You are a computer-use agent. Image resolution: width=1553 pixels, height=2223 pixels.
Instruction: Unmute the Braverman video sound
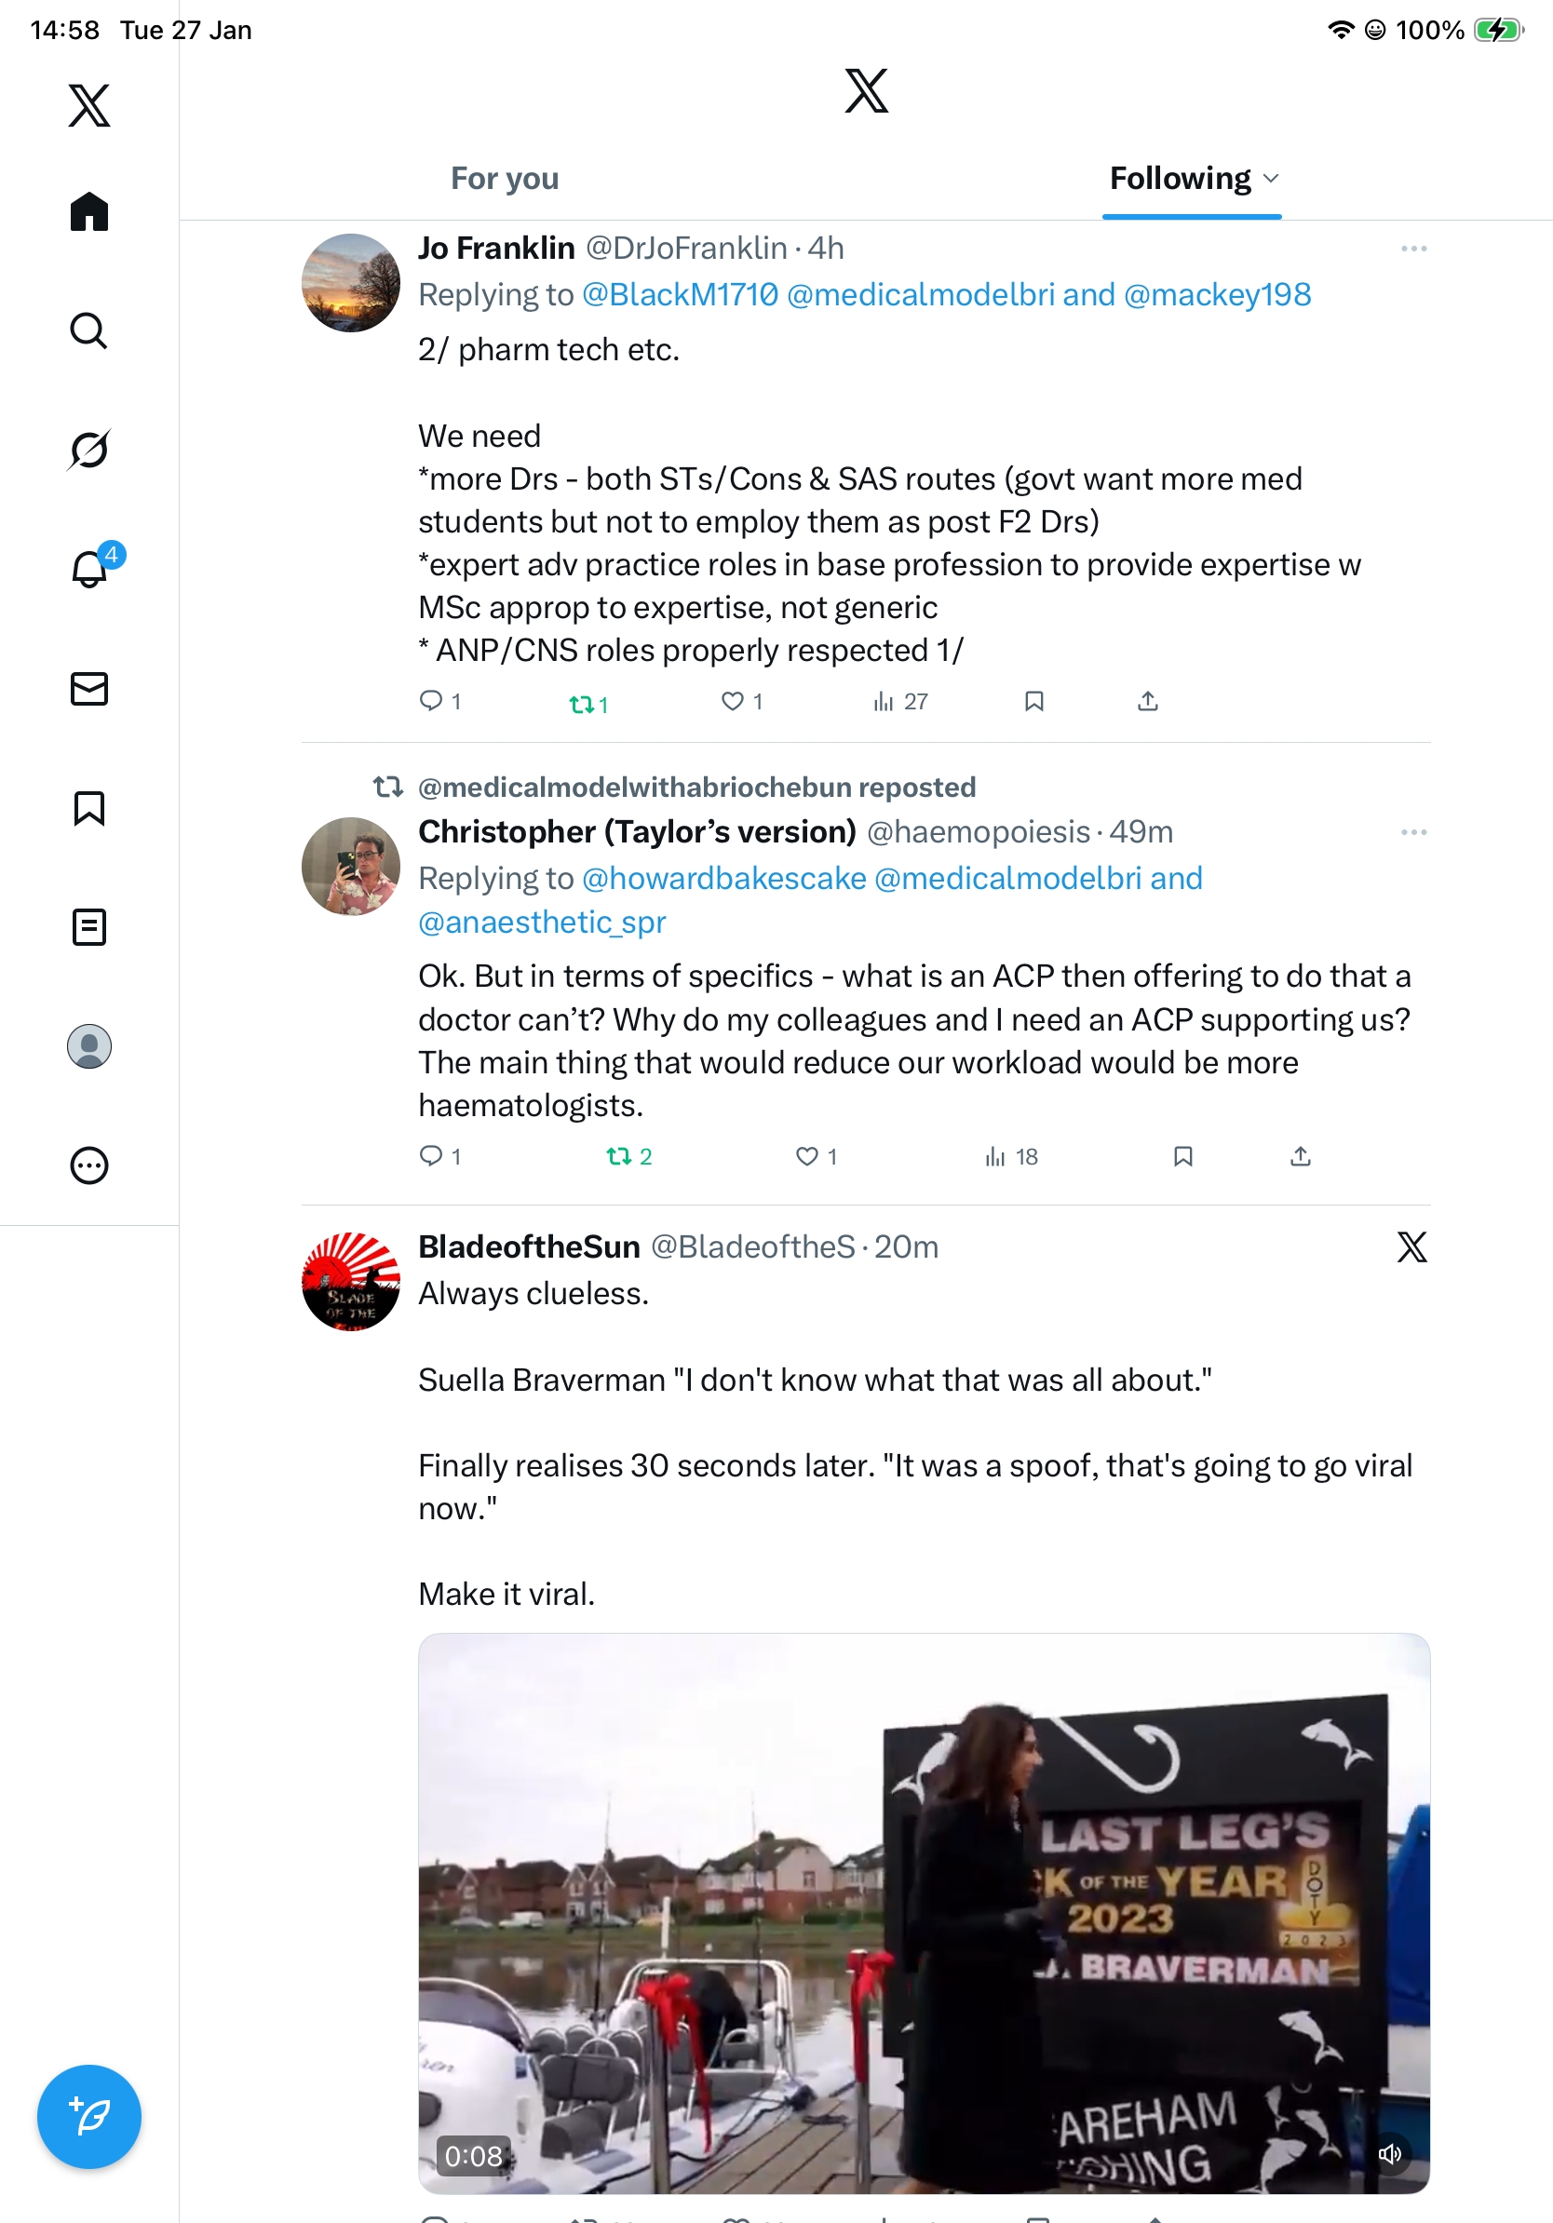tap(1390, 2153)
